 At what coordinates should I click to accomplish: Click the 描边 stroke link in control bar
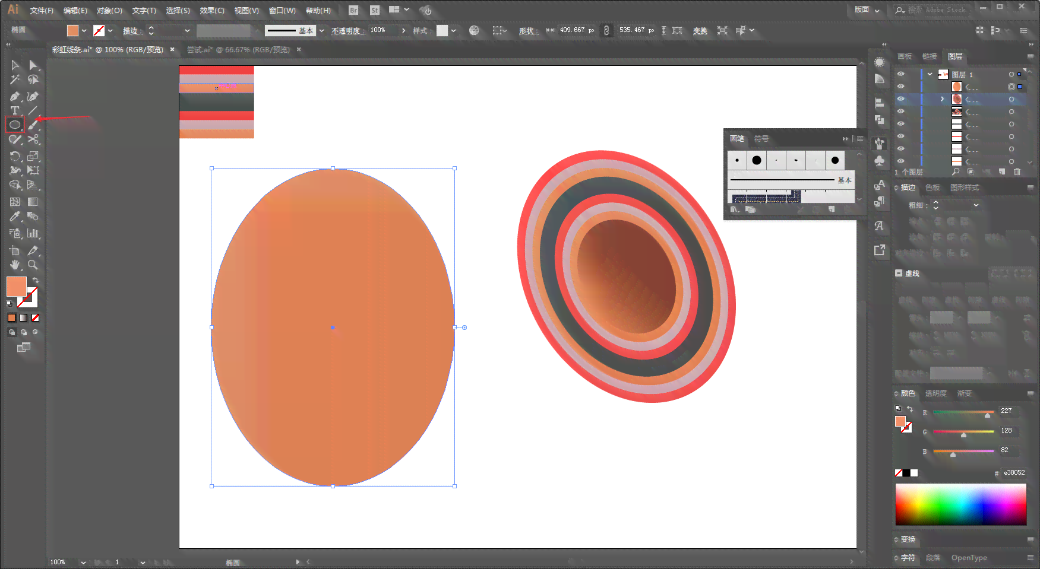tap(132, 31)
